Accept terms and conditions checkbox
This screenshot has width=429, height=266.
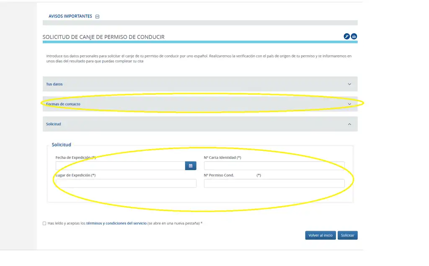[x=44, y=224]
